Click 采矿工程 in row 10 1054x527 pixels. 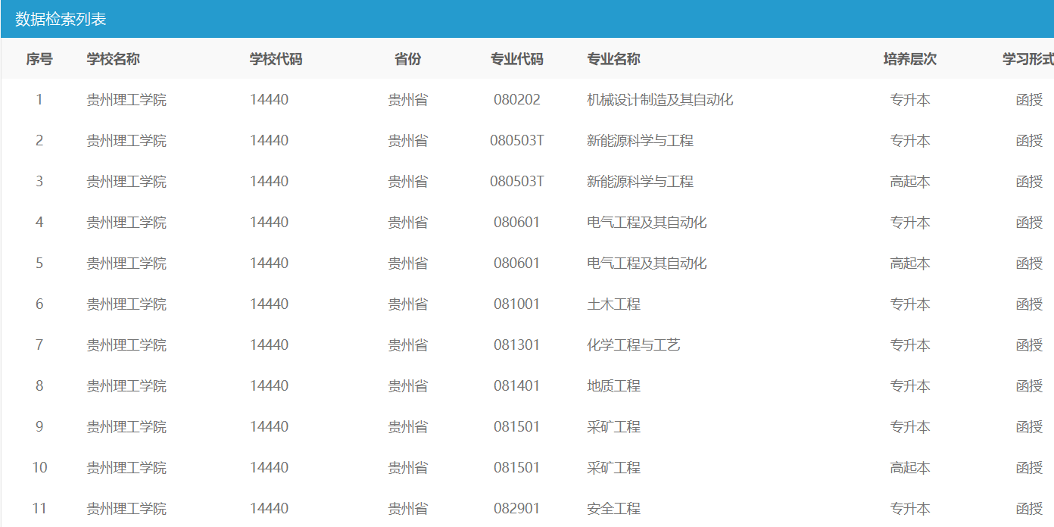(614, 468)
